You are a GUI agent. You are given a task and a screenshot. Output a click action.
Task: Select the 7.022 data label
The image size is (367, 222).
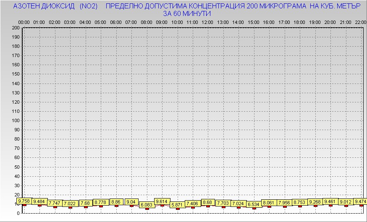pos(70,204)
